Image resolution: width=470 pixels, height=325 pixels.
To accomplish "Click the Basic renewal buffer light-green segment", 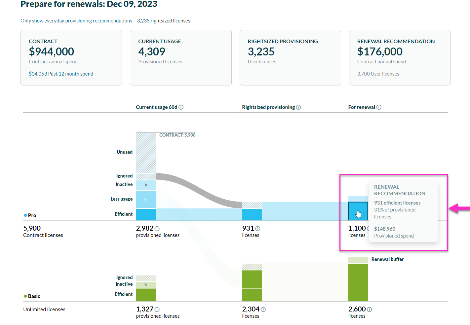I will [358, 260].
